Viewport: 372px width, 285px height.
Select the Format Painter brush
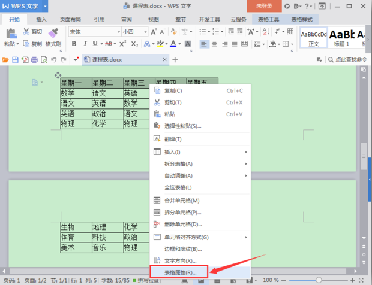[x=53, y=33]
